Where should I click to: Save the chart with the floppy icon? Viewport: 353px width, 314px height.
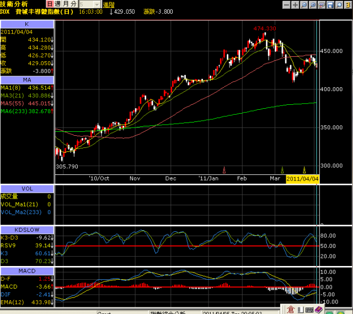point(330,5)
